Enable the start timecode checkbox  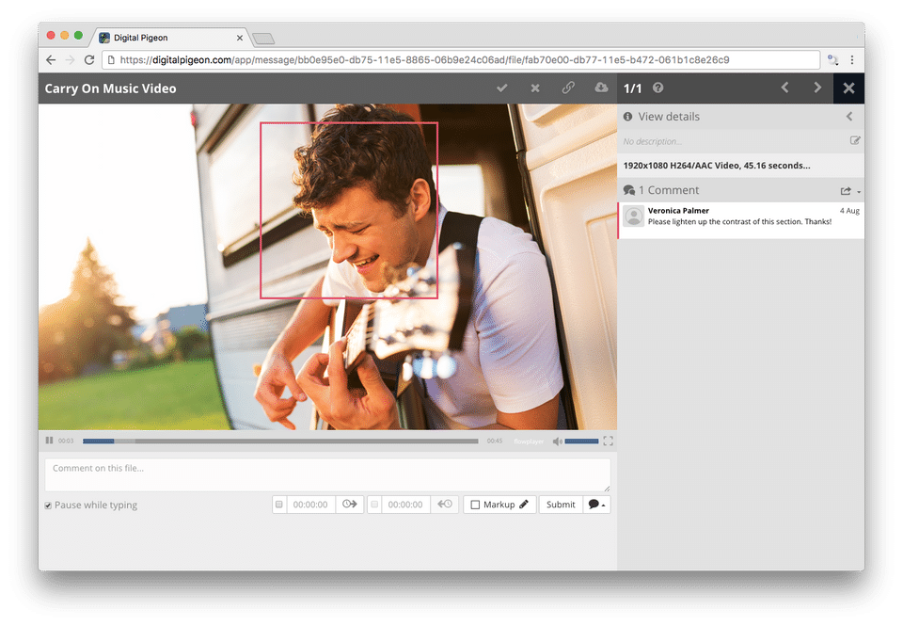(x=279, y=505)
